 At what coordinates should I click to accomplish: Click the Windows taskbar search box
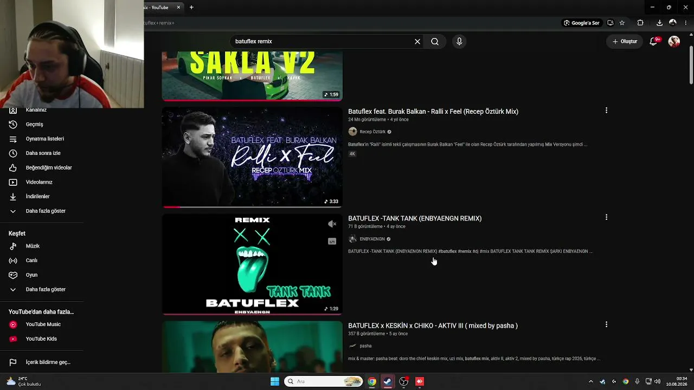pyautogui.click(x=324, y=381)
